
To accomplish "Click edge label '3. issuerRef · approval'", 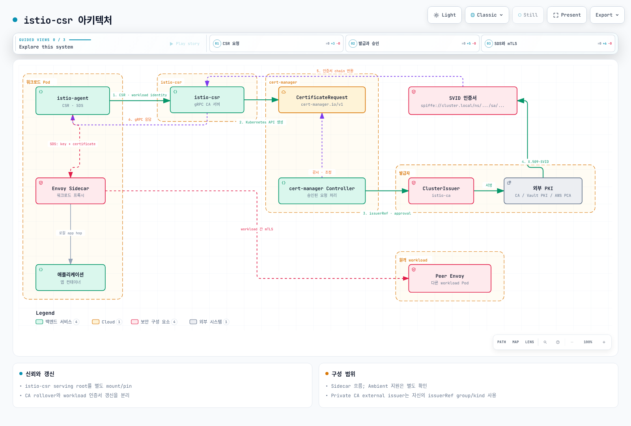I will pyautogui.click(x=387, y=213).
